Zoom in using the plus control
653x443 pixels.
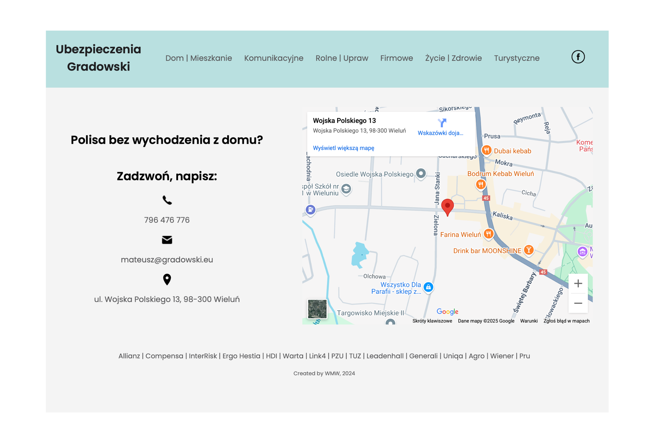click(x=578, y=283)
